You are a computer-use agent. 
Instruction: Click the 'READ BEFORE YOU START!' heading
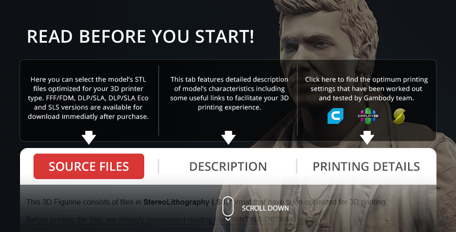(x=141, y=37)
